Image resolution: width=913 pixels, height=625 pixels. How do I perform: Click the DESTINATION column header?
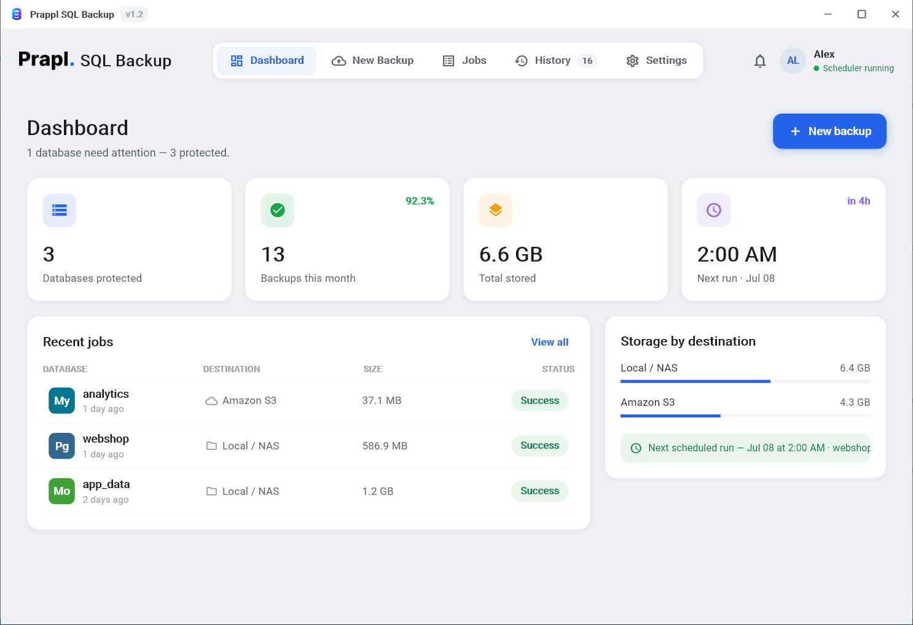[x=232, y=369]
